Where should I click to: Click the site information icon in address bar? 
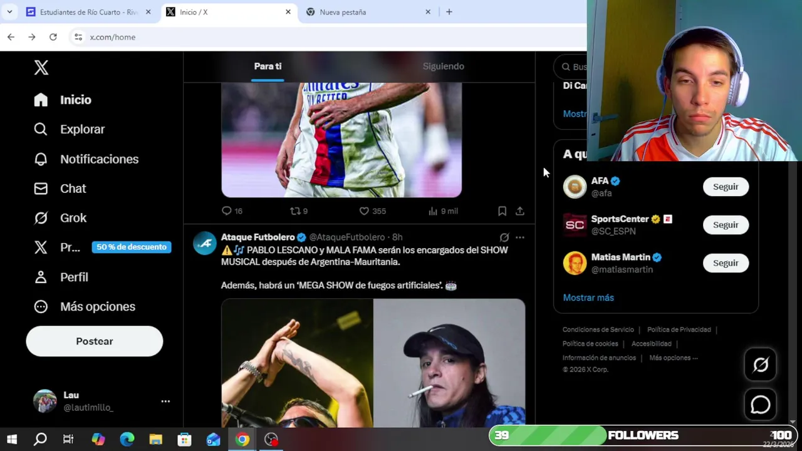point(78,37)
